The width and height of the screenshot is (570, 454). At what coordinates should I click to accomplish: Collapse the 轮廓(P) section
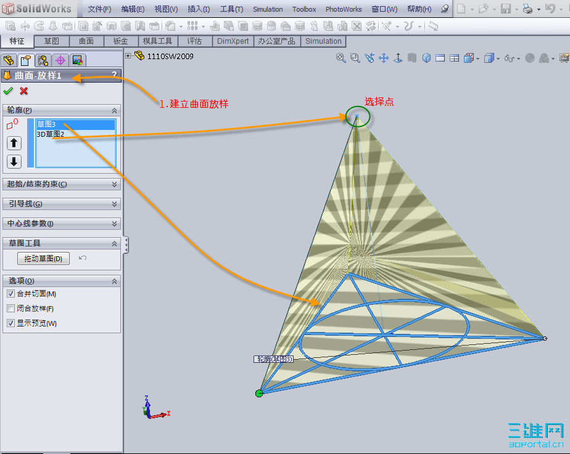click(x=115, y=110)
